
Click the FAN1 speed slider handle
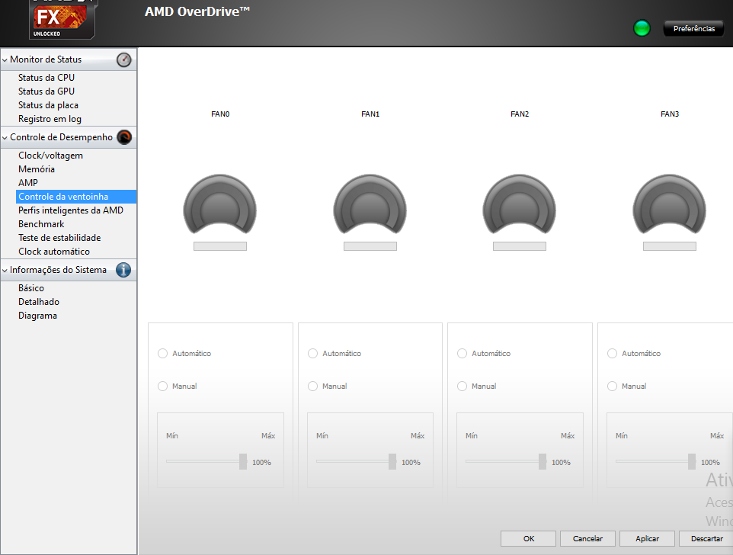(x=392, y=461)
